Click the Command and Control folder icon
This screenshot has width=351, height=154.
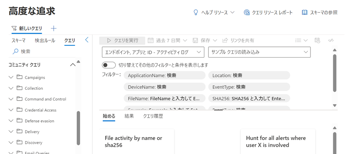[x=20, y=99]
